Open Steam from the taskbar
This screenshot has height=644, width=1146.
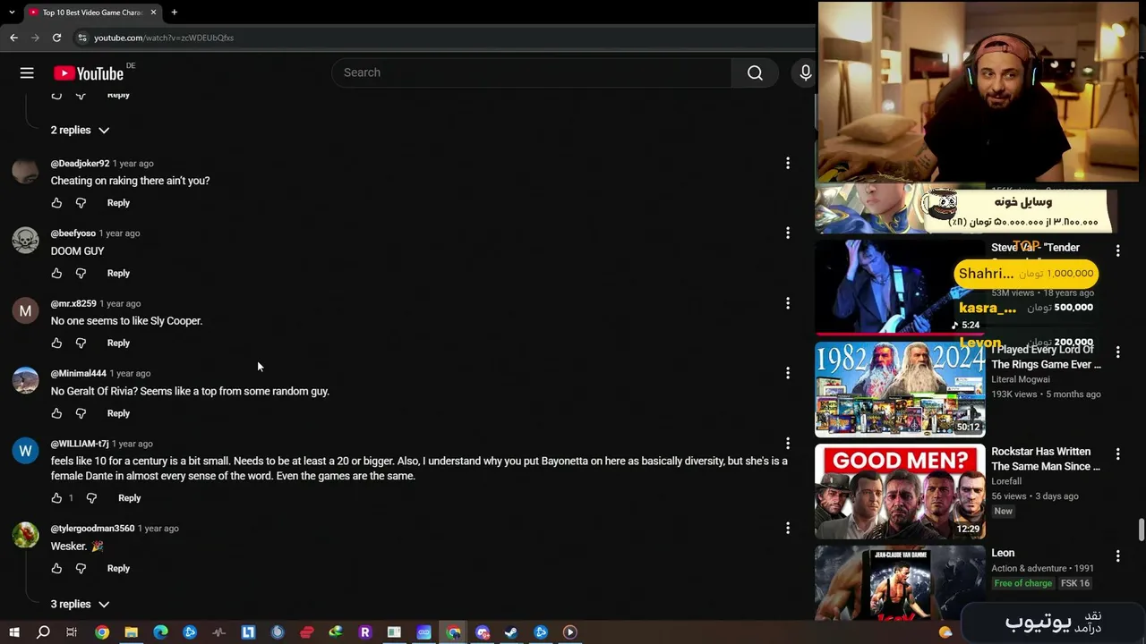click(x=511, y=632)
